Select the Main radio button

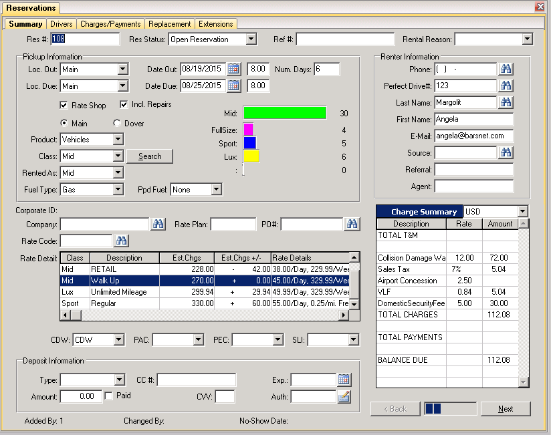(x=64, y=123)
